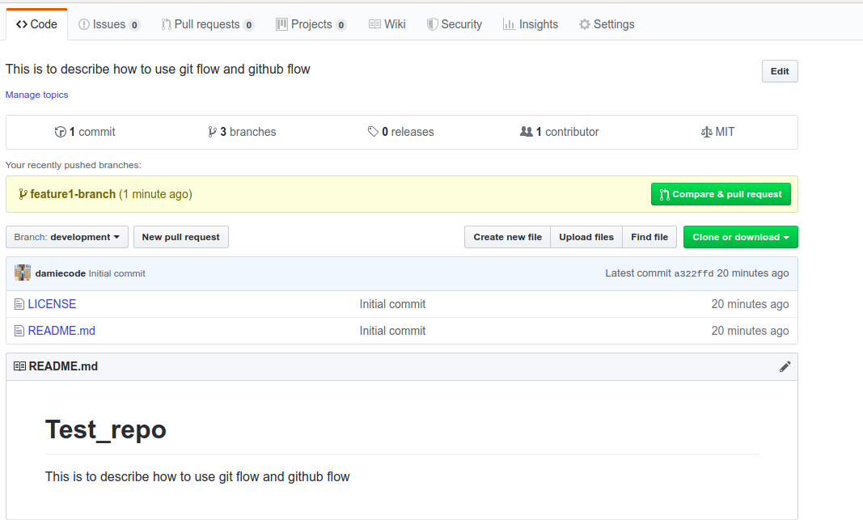Image resolution: width=863 pixels, height=520 pixels.
Task: Click the Compare & pull request button
Action: click(721, 194)
